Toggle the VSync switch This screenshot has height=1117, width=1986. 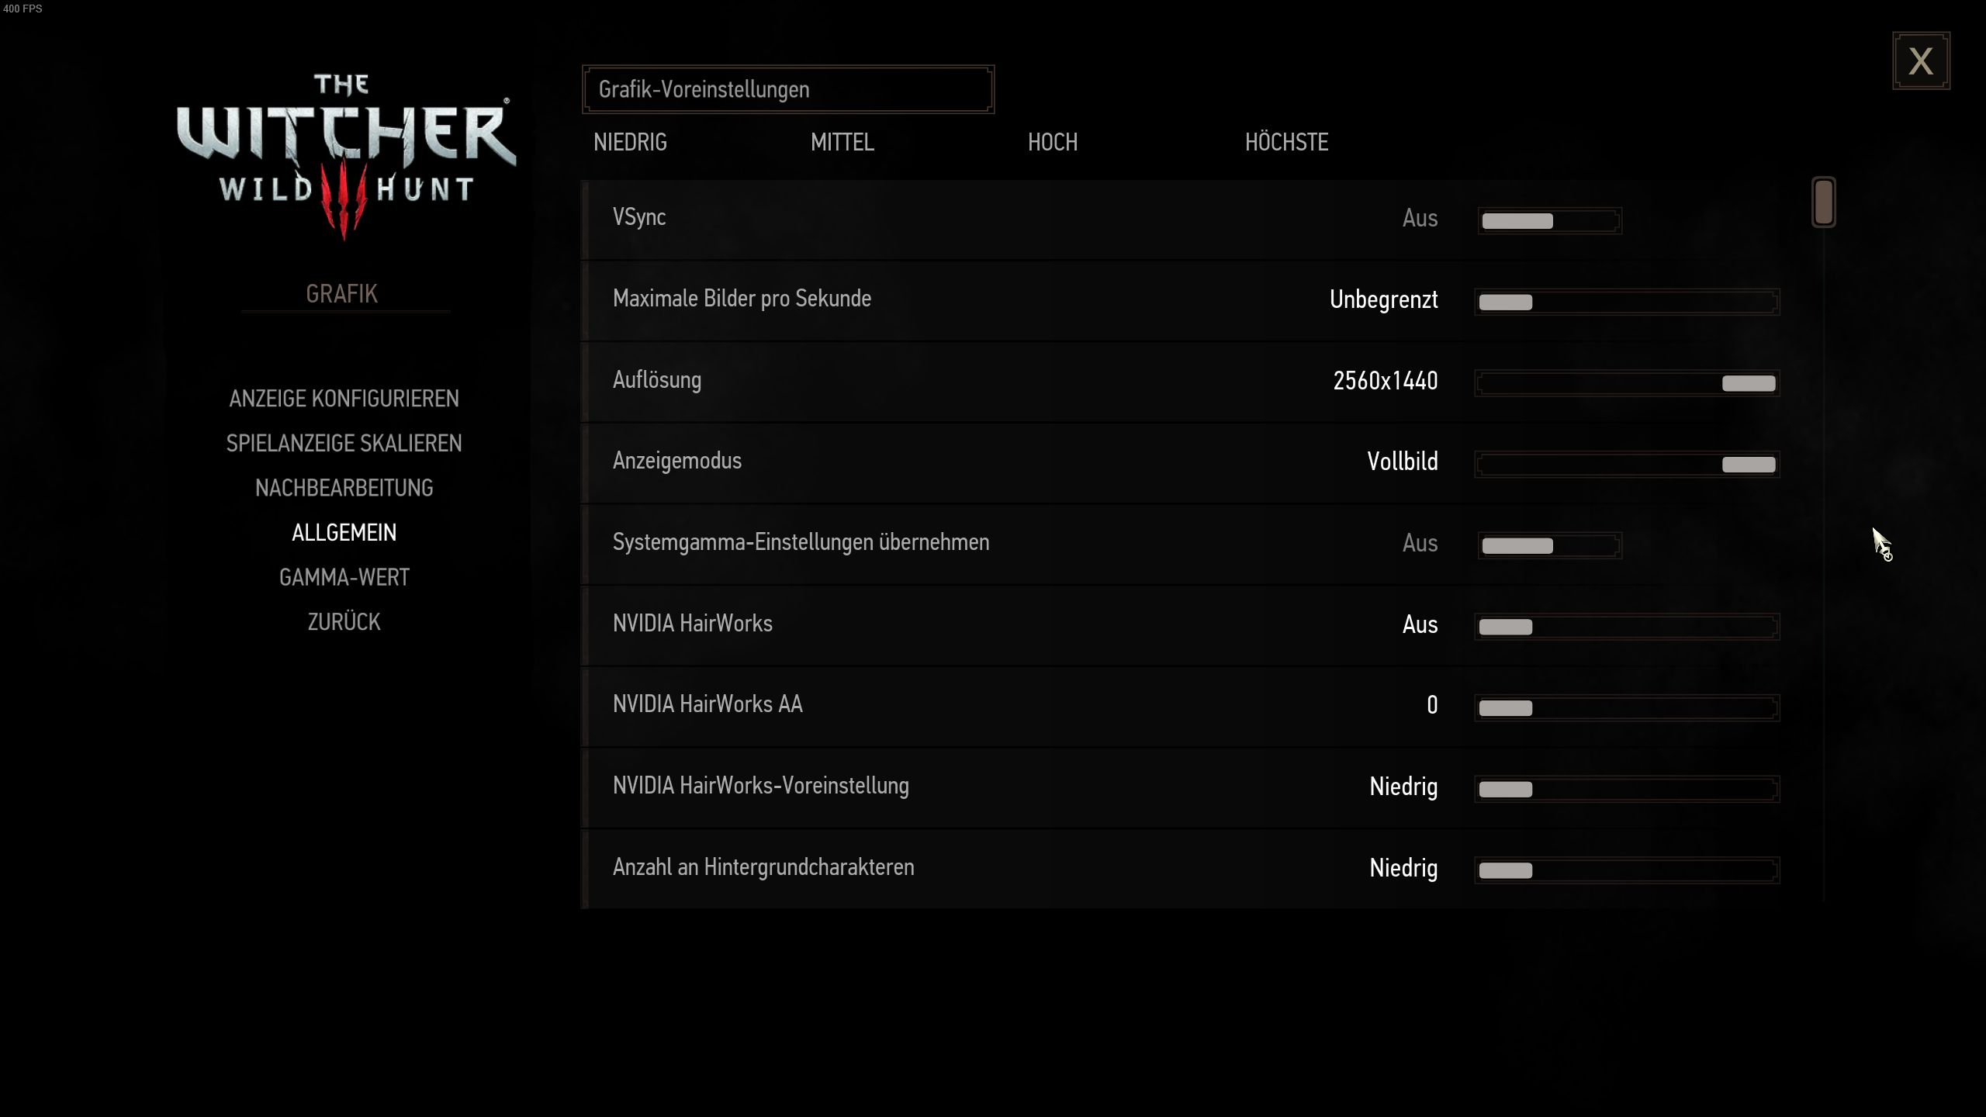coord(1548,220)
